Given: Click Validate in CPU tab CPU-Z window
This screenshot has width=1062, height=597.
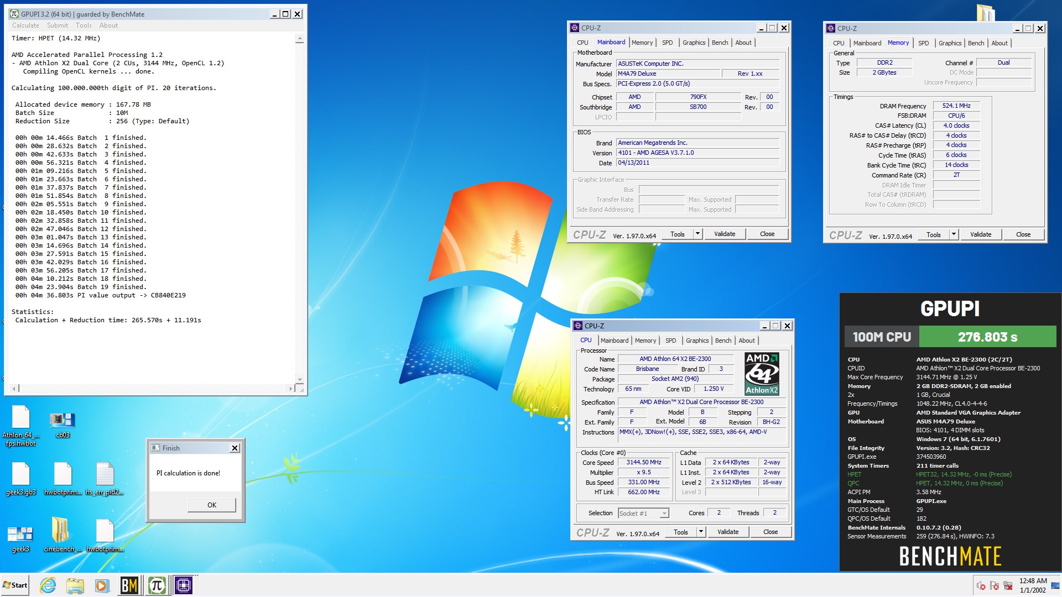Looking at the screenshot, I should (728, 532).
